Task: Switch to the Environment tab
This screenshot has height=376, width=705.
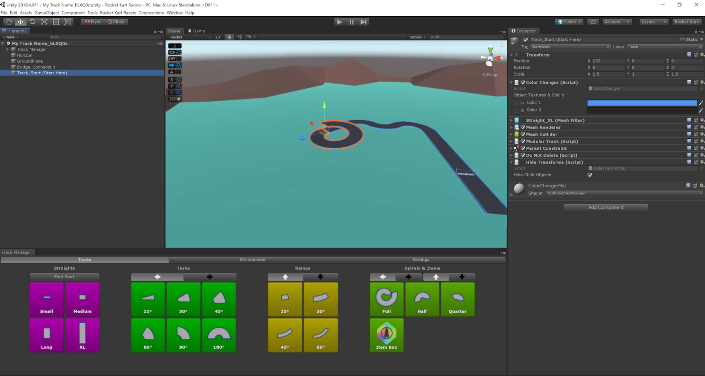Action: [x=253, y=260]
